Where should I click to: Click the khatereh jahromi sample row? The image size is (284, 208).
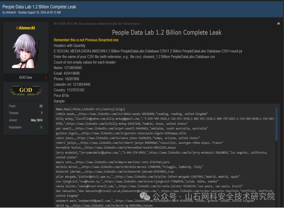point(115,172)
